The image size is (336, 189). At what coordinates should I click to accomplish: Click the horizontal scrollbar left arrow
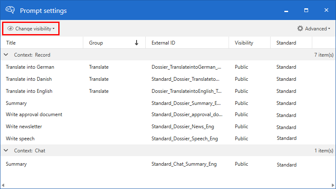pyautogui.click(x=3, y=185)
